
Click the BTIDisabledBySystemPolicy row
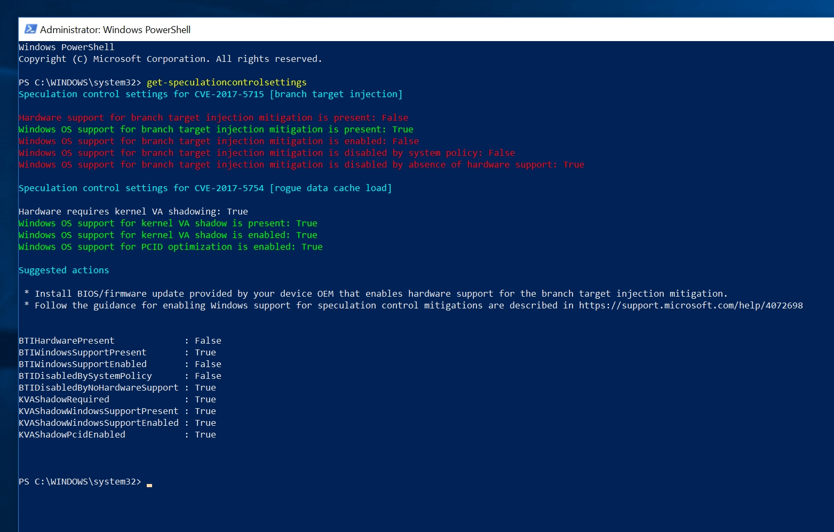tap(120, 376)
